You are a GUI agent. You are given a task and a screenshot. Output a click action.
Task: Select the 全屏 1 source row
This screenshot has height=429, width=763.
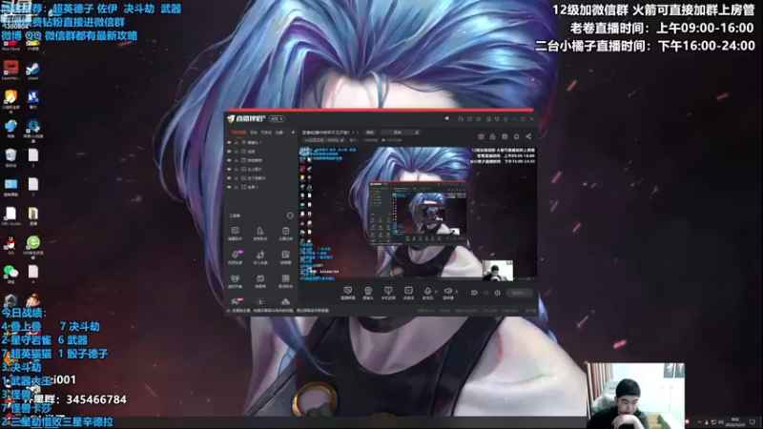tap(260, 187)
